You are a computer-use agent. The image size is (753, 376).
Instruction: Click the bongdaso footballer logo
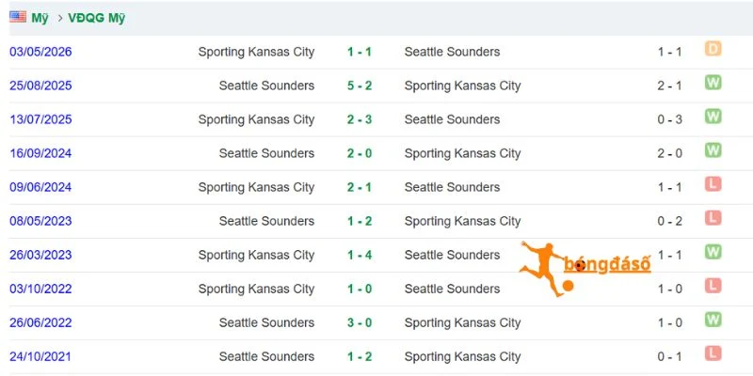pos(585,269)
